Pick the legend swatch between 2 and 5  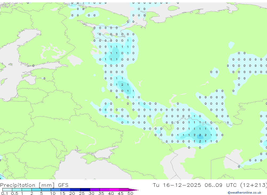tap(36, 190)
